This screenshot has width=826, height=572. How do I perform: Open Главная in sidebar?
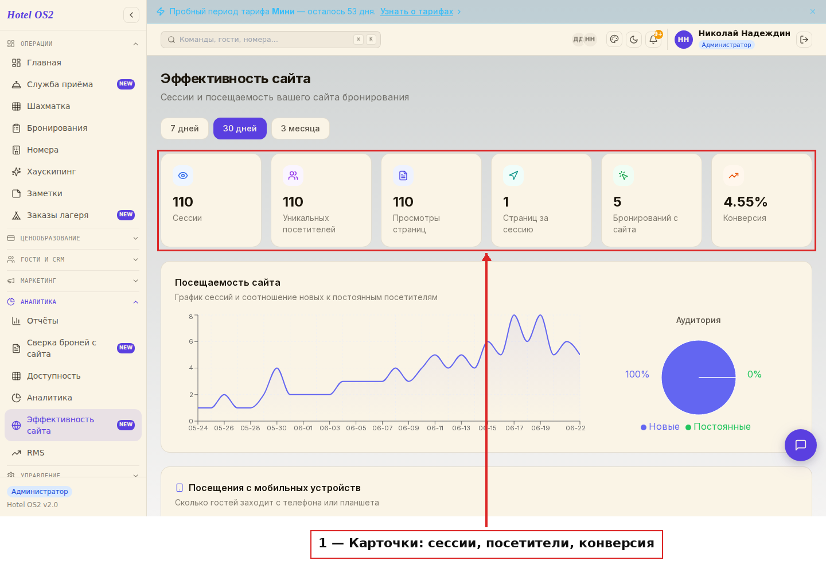pyautogui.click(x=73, y=63)
